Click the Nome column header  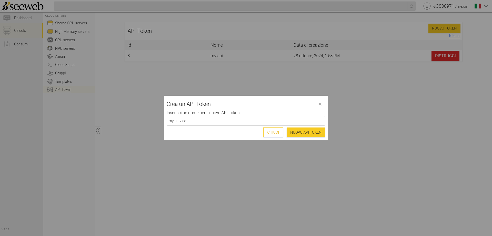point(217,45)
